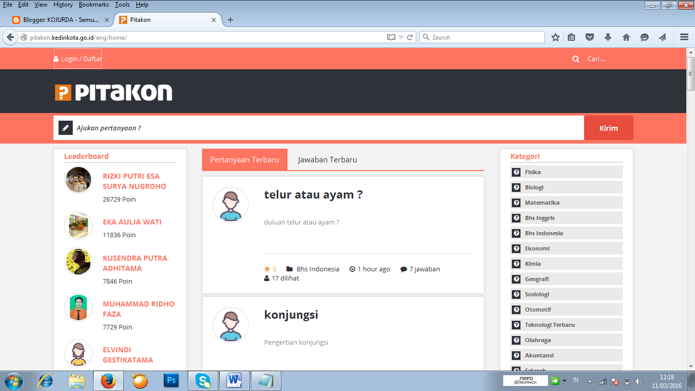
Task: Open Pocket icon in toolbar
Action: tap(590, 37)
